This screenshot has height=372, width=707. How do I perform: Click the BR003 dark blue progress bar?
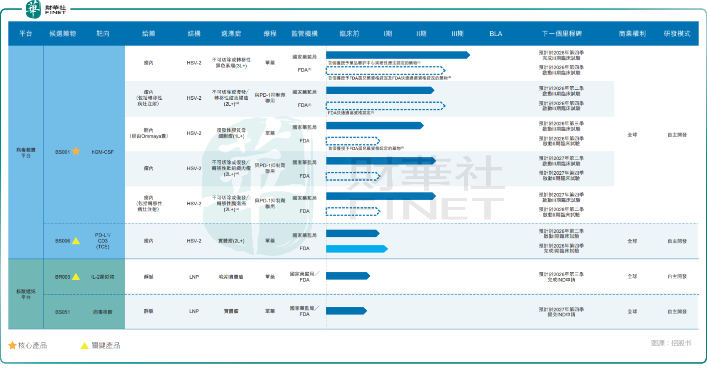pyautogui.click(x=348, y=276)
